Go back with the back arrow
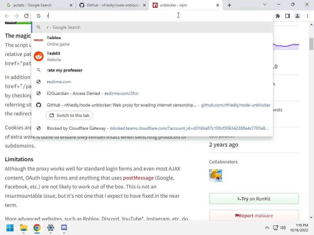This screenshot has height=235, width=314. click(x=7, y=16)
